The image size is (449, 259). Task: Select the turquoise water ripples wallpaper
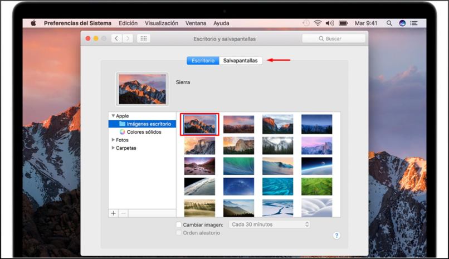tap(278, 187)
